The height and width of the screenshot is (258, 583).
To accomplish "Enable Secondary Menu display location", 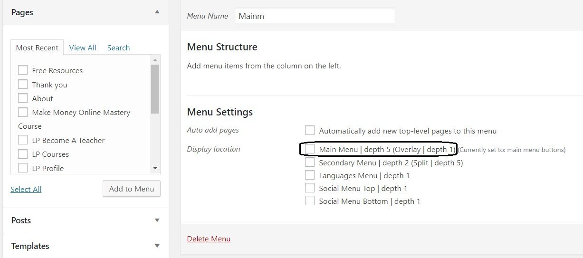I will (310, 162).
